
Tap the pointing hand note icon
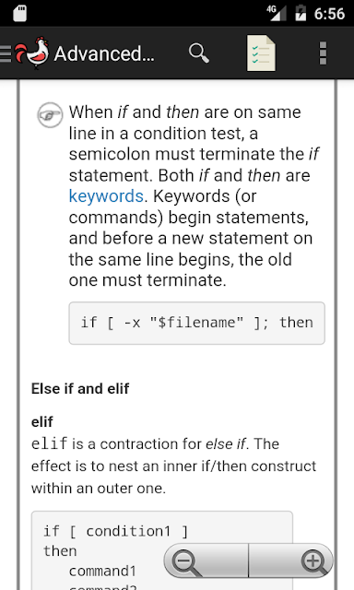[50, 114]
